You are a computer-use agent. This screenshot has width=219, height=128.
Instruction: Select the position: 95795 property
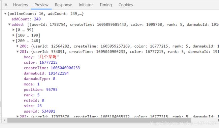(x=41, y=89)
